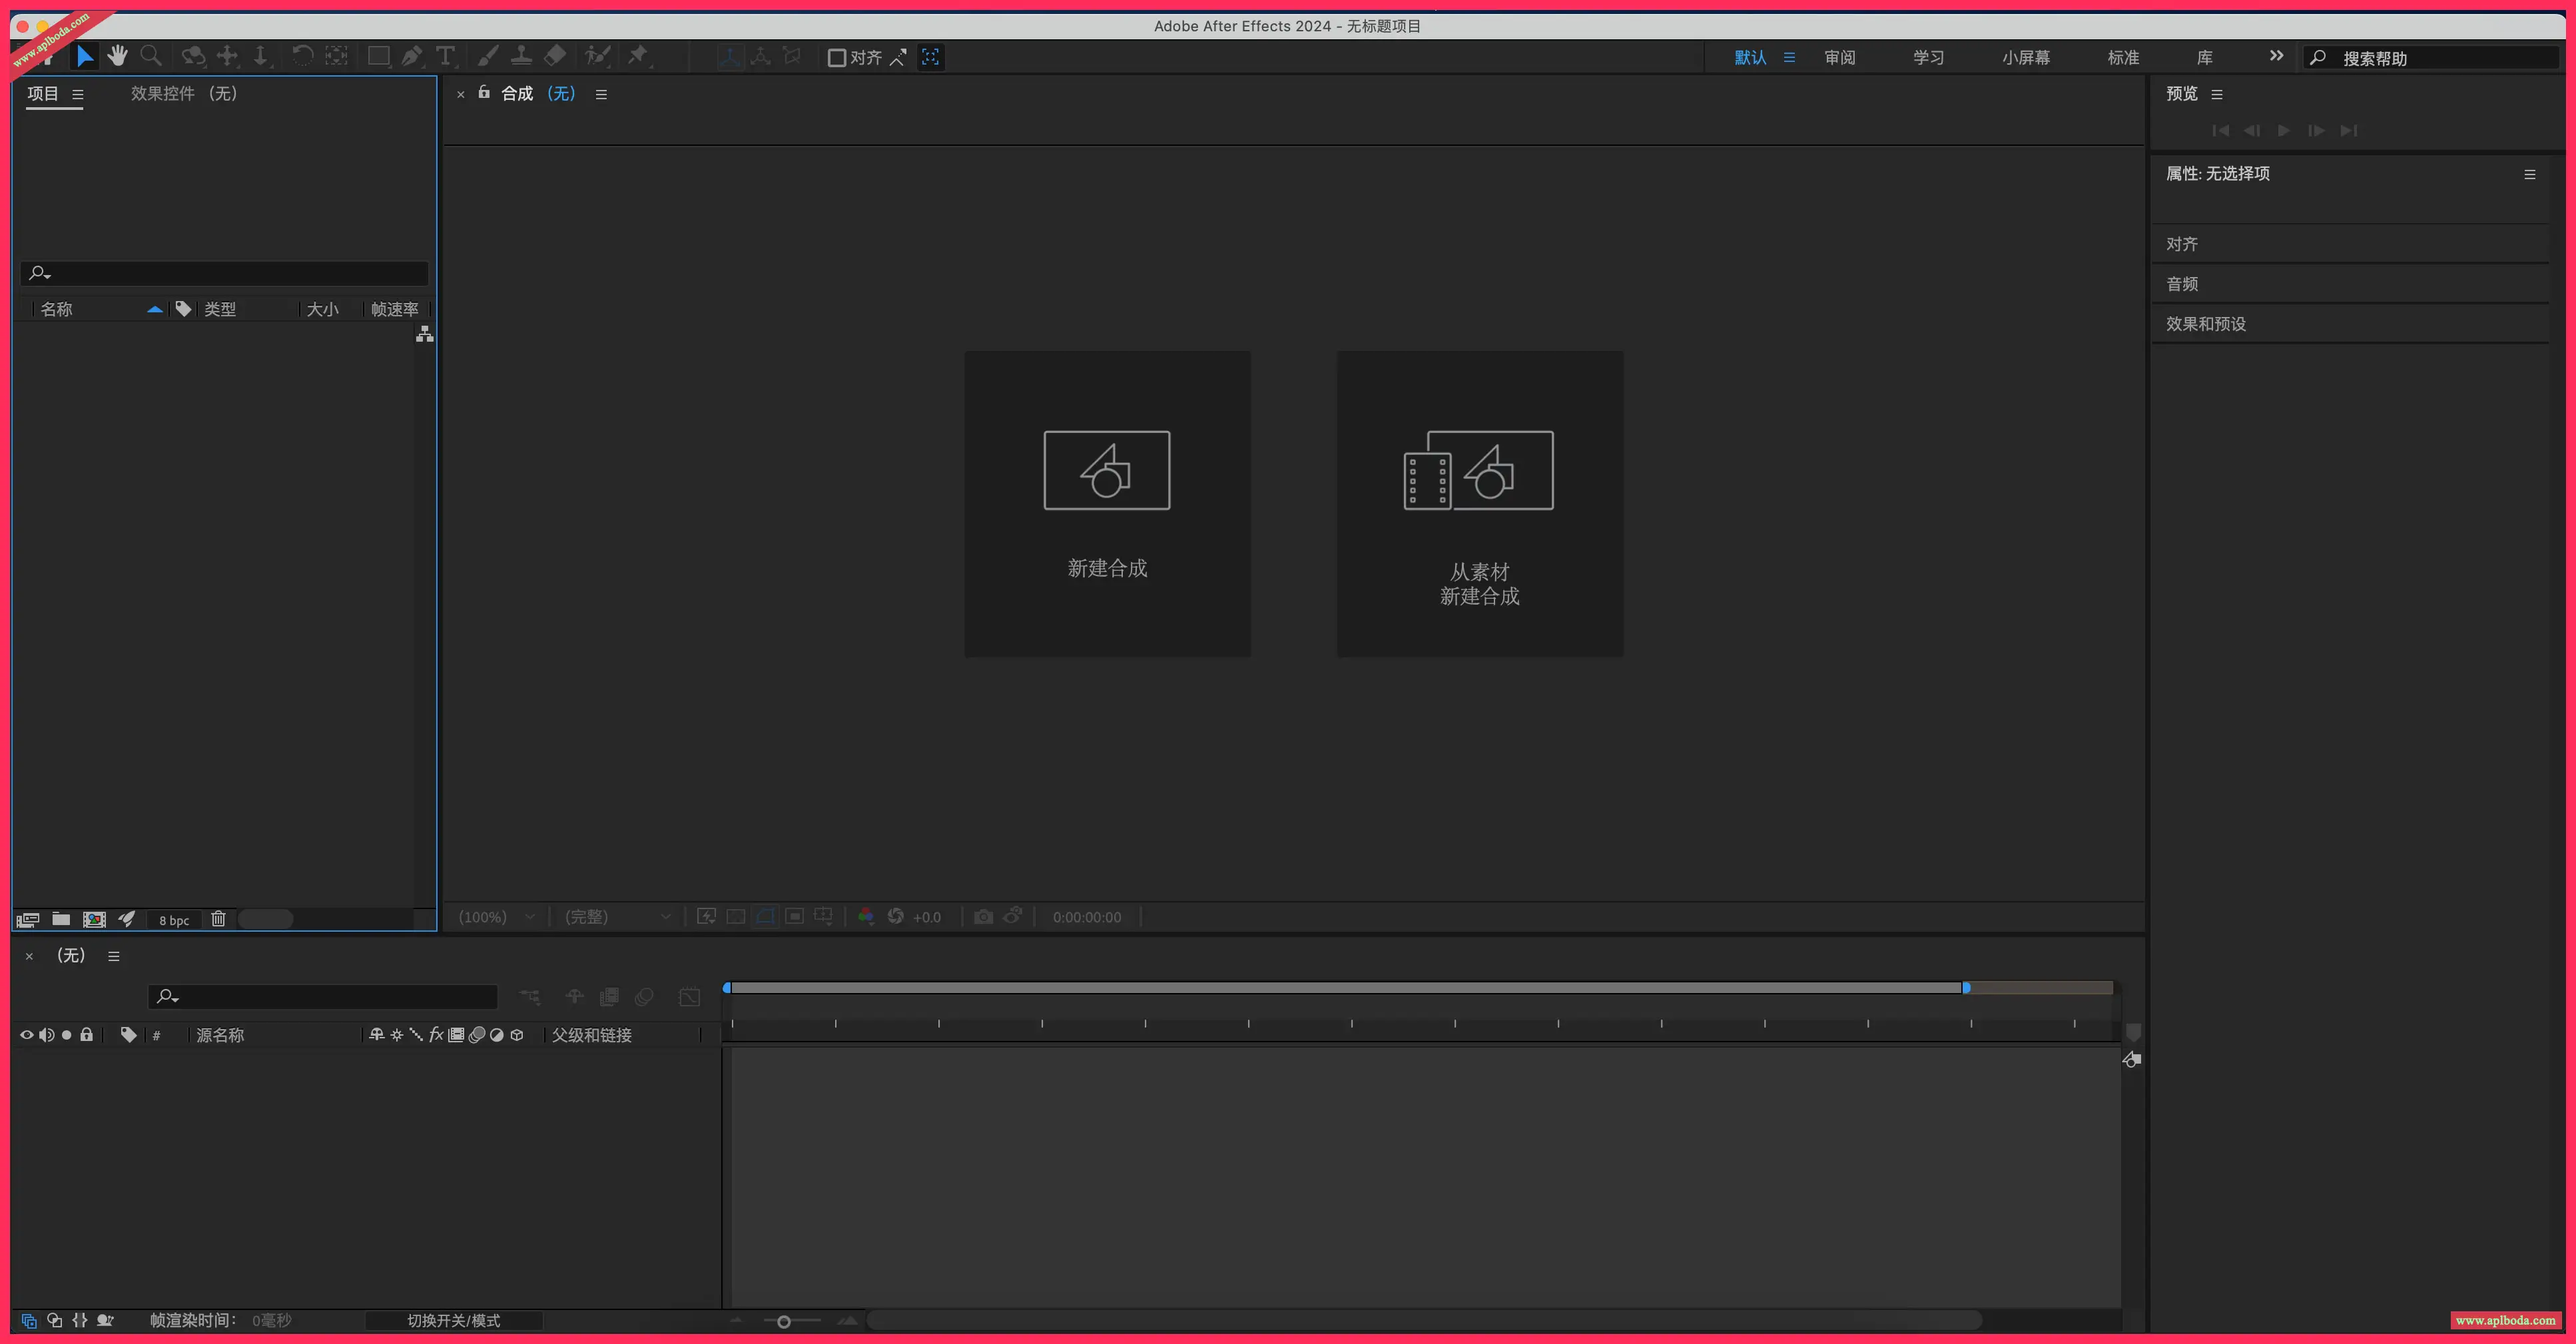Enable the 对齐 snapping checkbox
The image size is (2576, 1344).
point(837,57)
